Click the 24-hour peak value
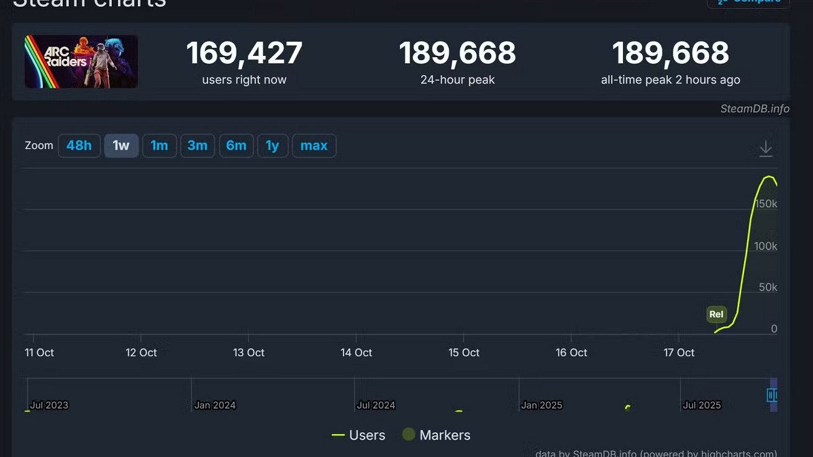This screenshot has height=457, width=813. coord(457,53)
